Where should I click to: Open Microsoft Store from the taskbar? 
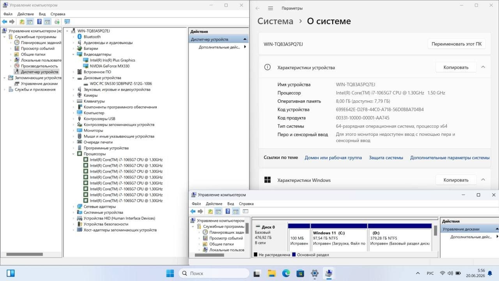pos(300,273)
